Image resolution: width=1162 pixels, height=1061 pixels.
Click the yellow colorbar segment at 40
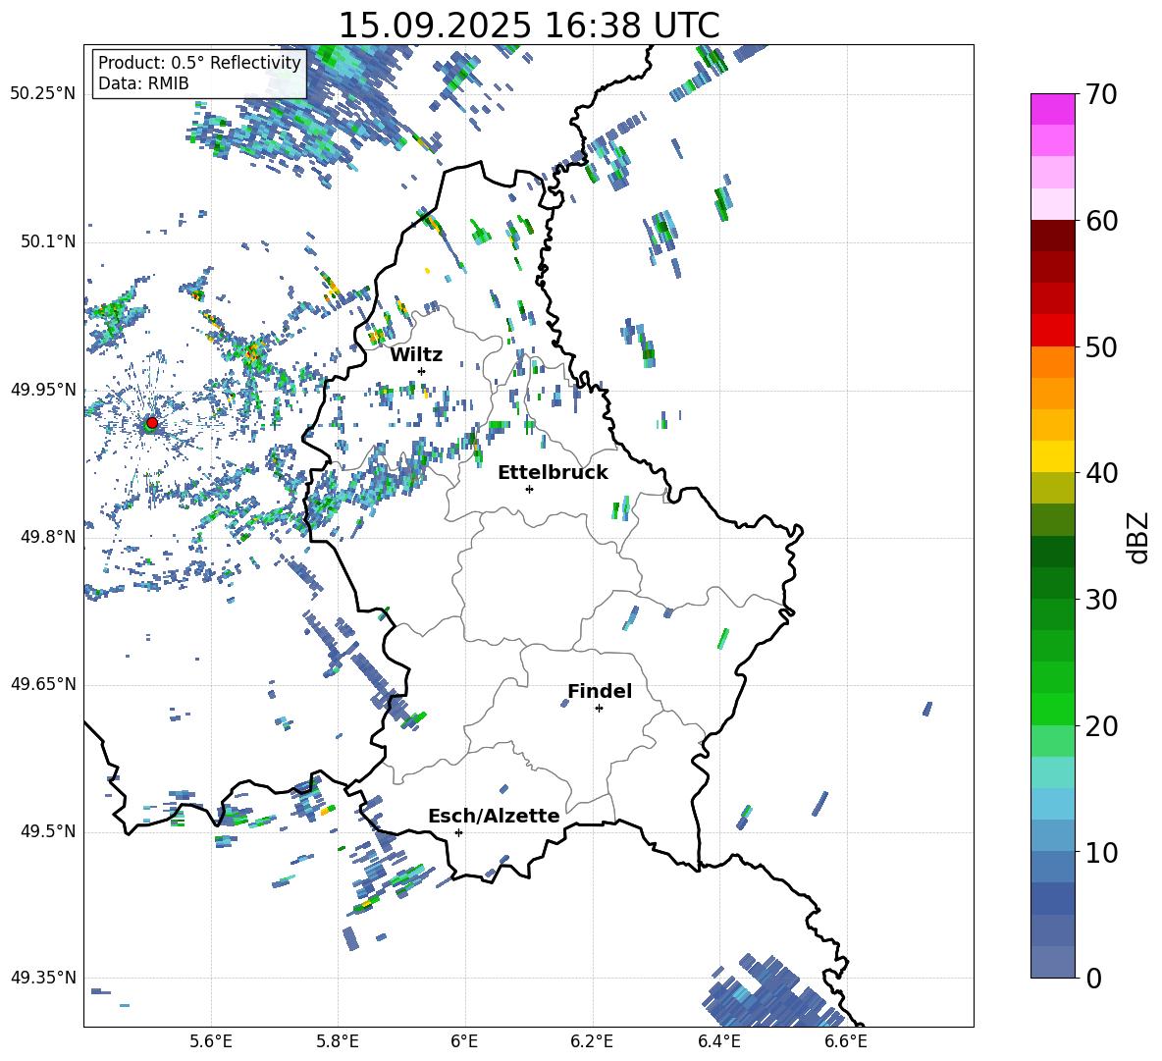click(x=1052, y=456)
